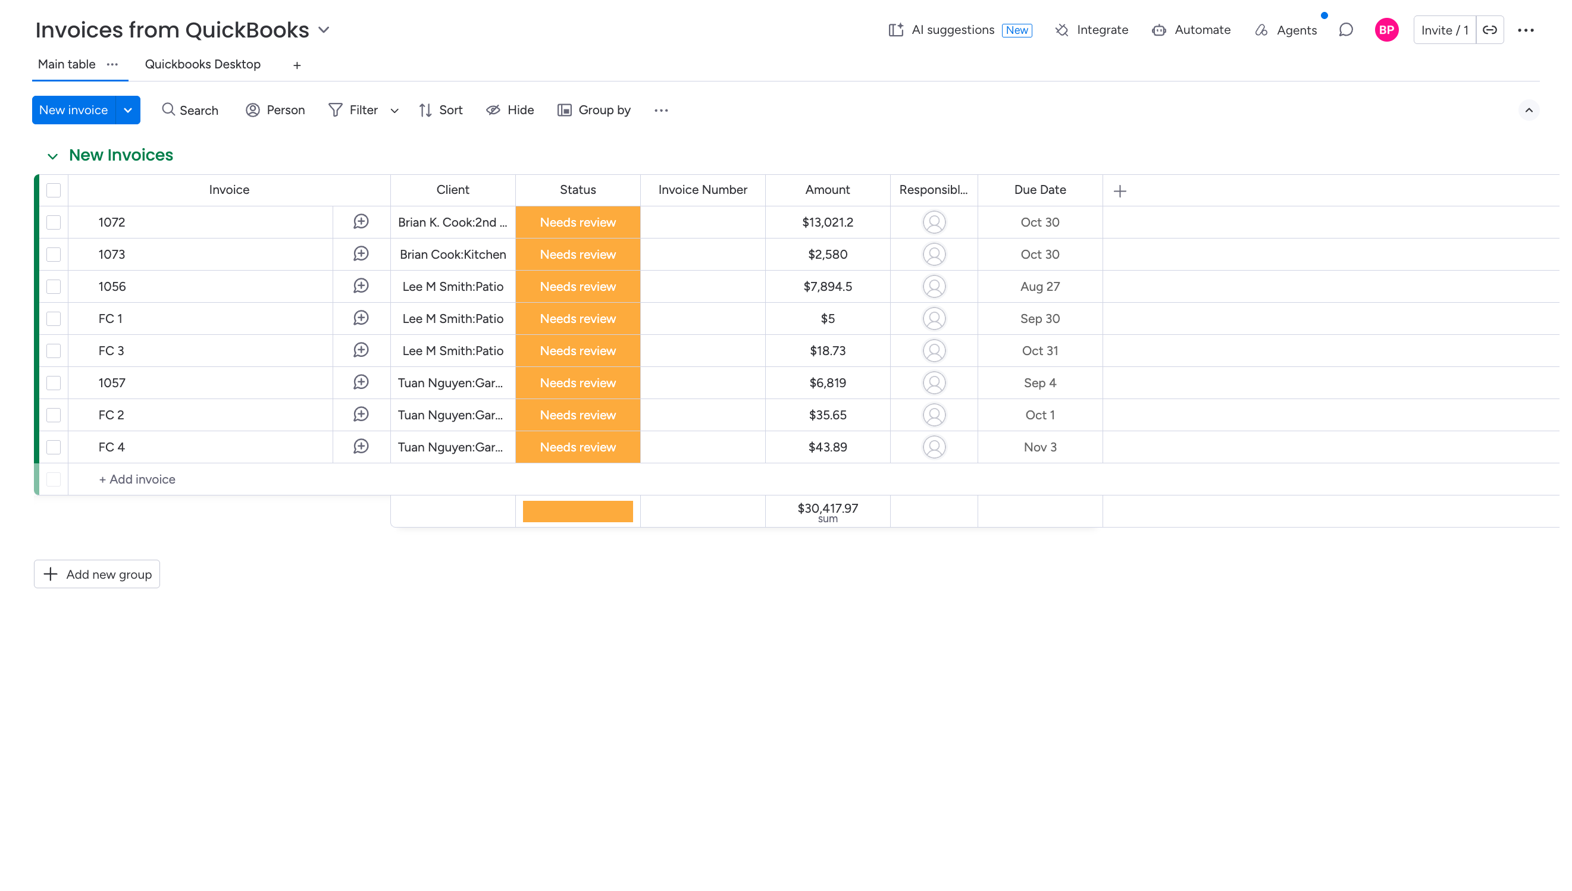
Task: Open the AI suggestions icon
Action: 895,30
